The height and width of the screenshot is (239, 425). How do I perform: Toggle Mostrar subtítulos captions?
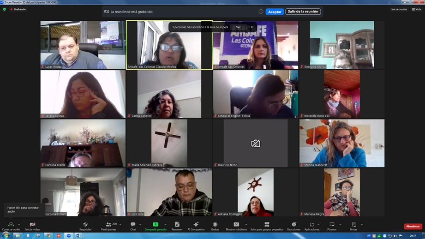236,225
